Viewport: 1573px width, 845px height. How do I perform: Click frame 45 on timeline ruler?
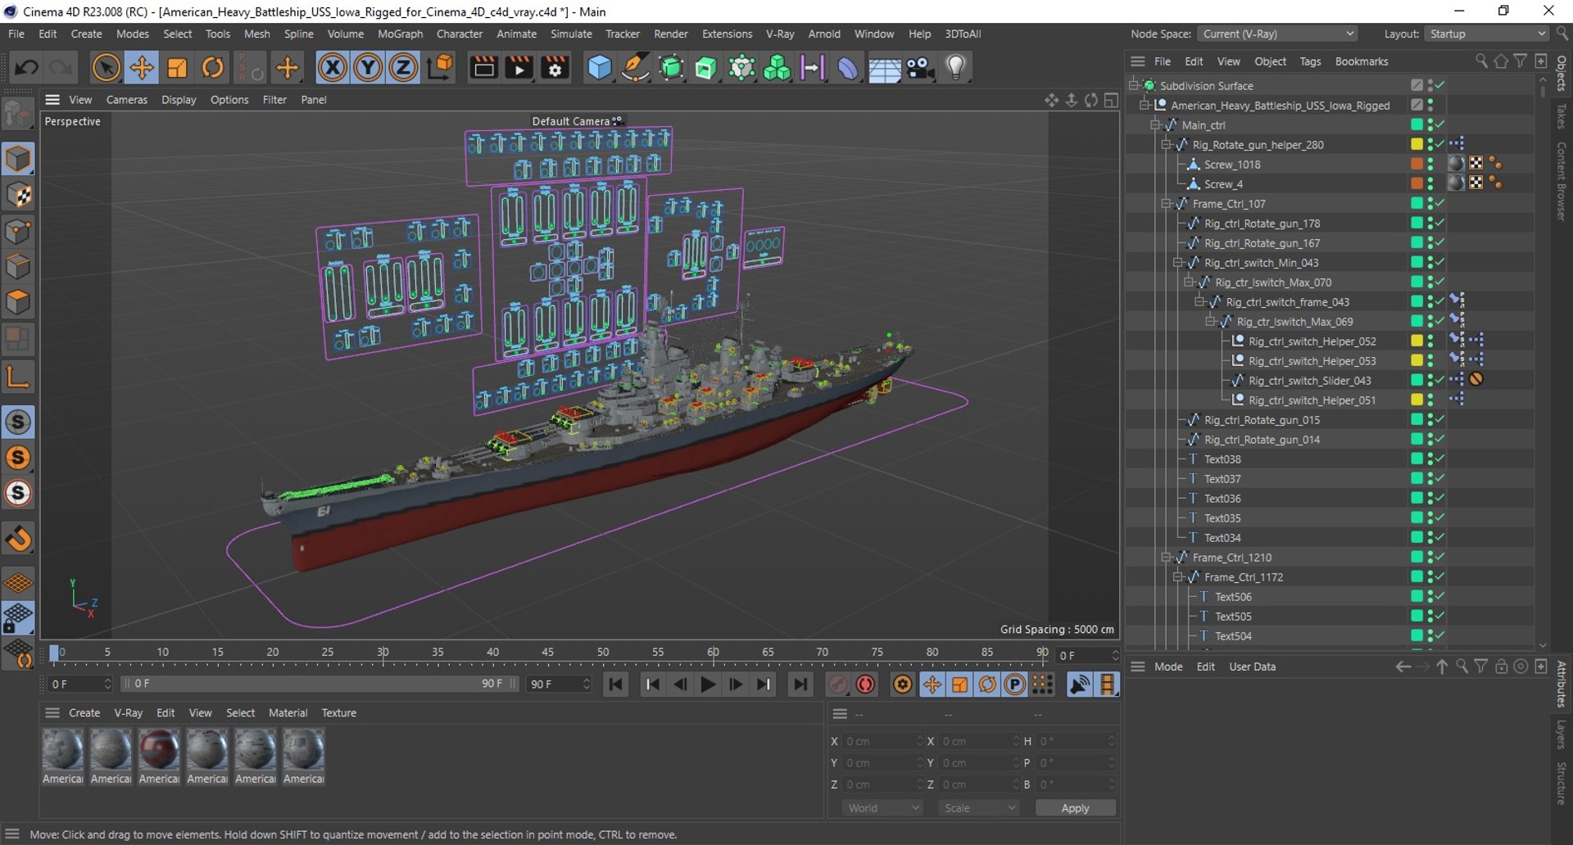(547, 653)
